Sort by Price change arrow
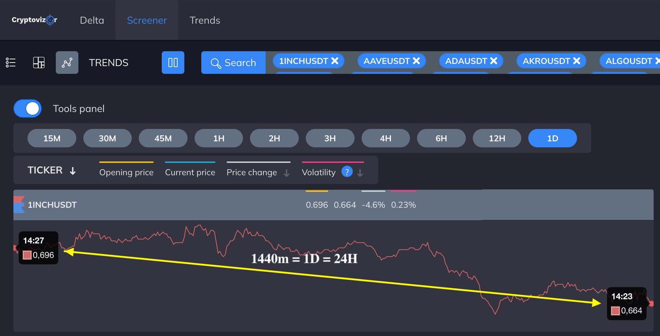 click(x=286, y=173)
